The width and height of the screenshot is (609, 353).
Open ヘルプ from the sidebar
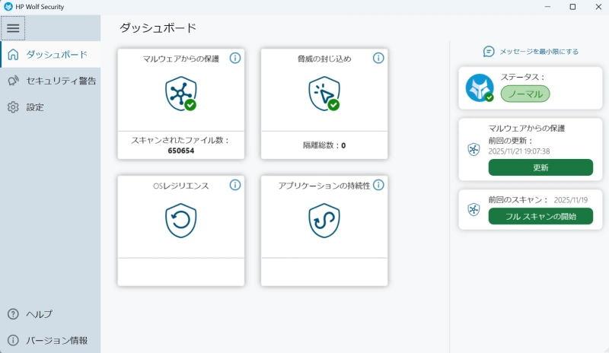tap(38, 314)
